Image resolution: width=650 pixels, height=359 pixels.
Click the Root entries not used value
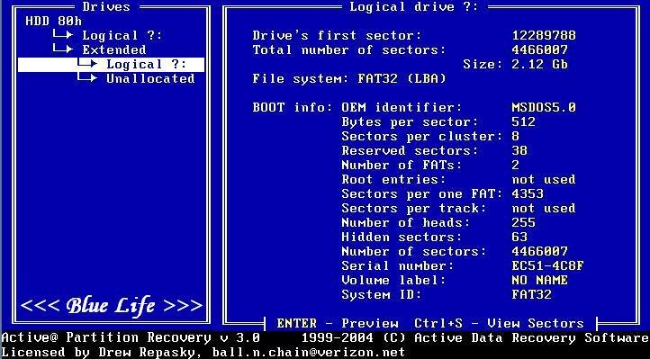tap(544, 180)
